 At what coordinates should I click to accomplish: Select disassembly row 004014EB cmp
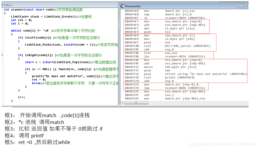click(158, 15)
